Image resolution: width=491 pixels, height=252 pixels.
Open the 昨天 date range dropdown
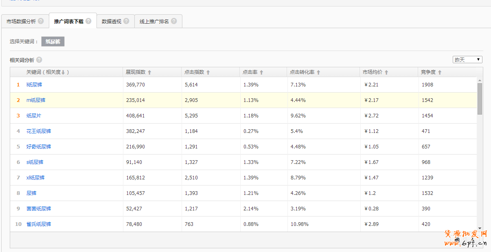(467, 60)
